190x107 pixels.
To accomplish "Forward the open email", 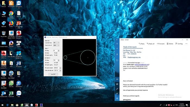I will [x=161, y=44].
